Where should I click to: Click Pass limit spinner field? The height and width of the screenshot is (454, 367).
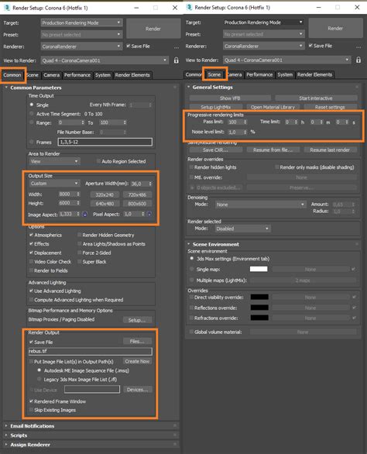point(238,122)
